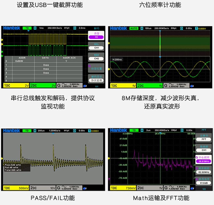Select the 频率跨距 62.50MHz span setting
Viewport: 214px width, 205px height.
[x=204, y=170]
